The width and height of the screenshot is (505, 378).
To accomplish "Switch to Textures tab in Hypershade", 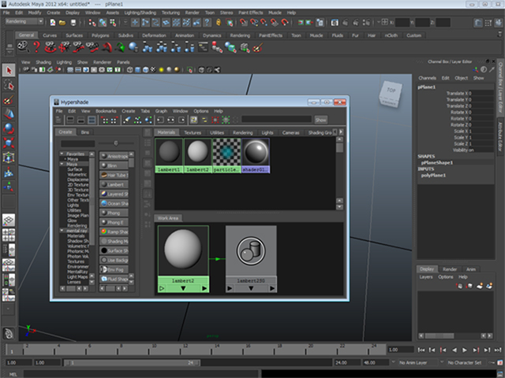I will point(193,132).
